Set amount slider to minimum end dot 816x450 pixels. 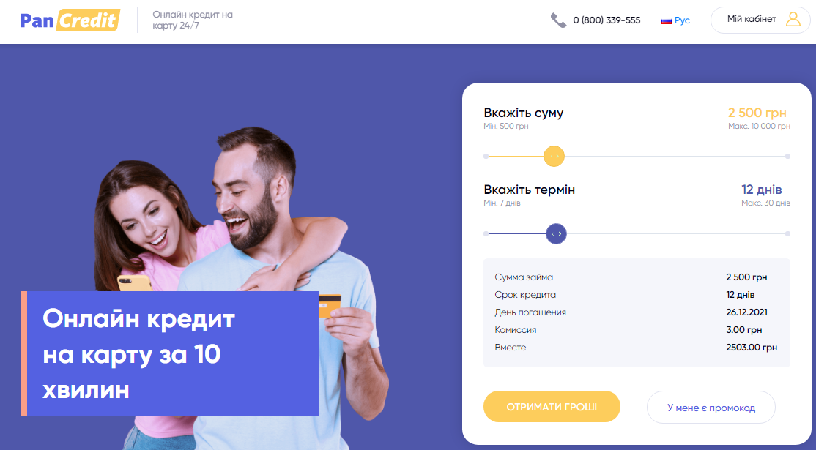486,156
